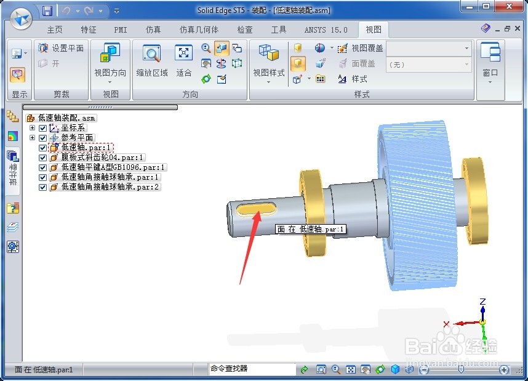Open the 主页 ribbon tab
The height and width of the screenshot is (381, 528).
click(55, 30)
